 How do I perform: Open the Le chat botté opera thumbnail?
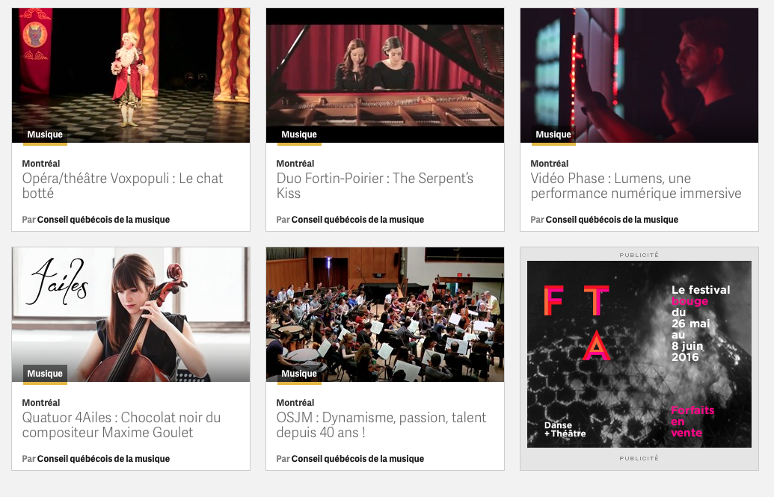coord(131,75)
